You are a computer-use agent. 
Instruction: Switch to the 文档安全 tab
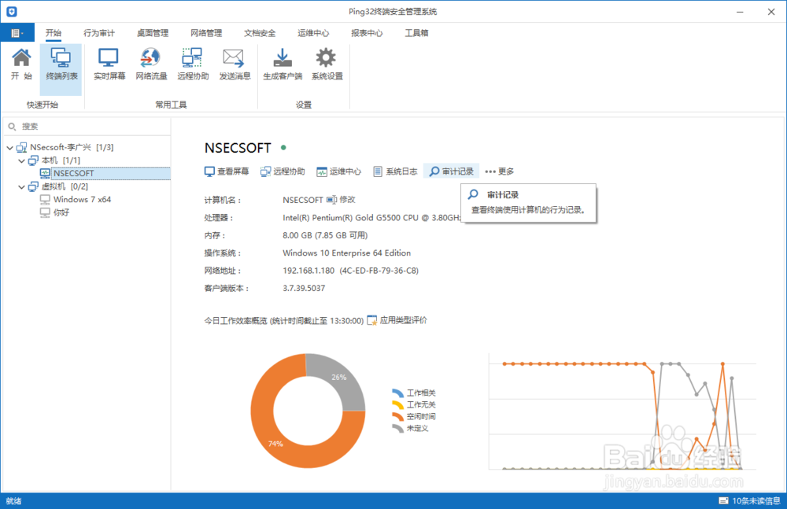pyautogui.click(x=260, y=33)
